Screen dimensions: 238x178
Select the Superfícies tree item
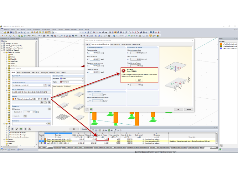pos(14,61)
